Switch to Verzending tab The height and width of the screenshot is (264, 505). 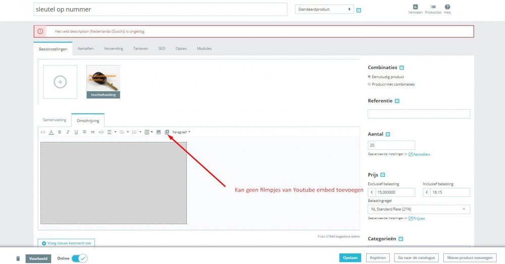(x=113, y=48)
